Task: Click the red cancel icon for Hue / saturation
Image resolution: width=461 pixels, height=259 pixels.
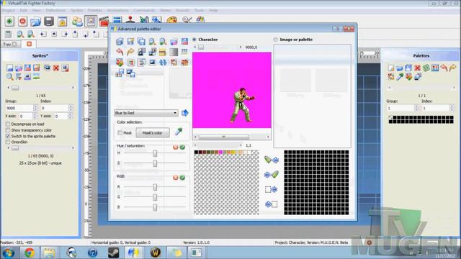Action: click(x=176, y=147)
